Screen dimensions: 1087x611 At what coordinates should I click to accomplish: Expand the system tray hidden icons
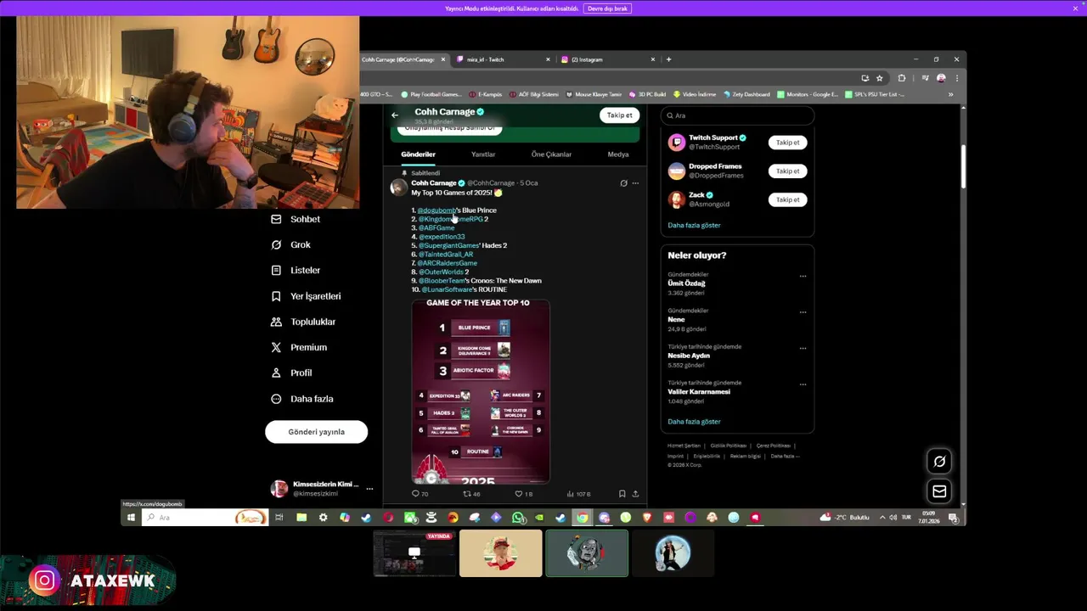pos(882,517)
